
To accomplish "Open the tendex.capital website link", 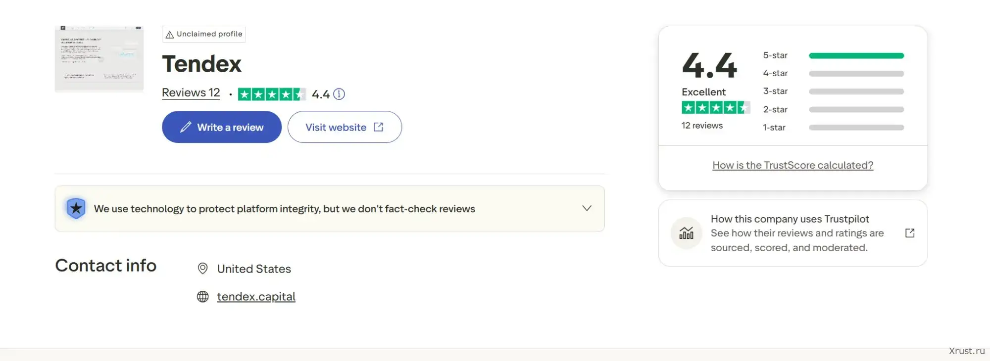I will [256, 297].
